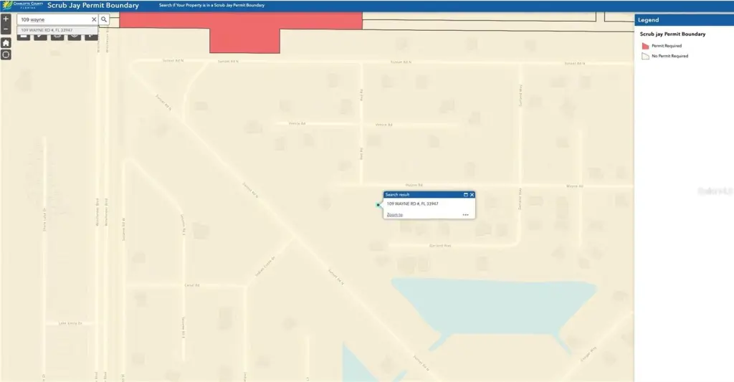Click the Zoom to link
The height and width of the screenshot is (382, 734).
pos(394,215)
